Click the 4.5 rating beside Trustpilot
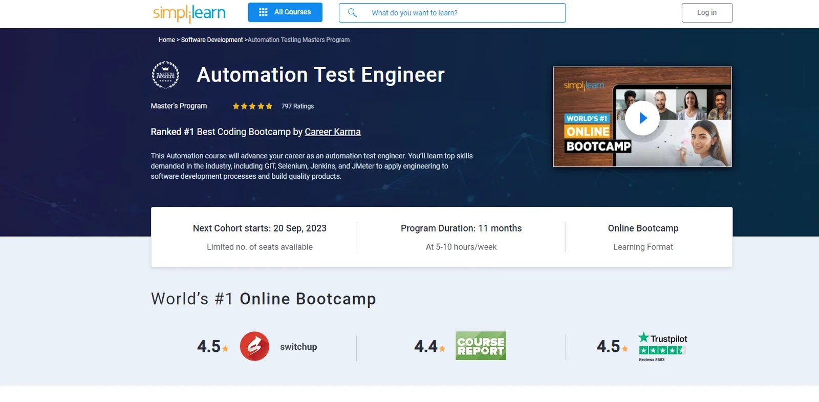Viewport: 819px width, 402px height. (612, 347)
